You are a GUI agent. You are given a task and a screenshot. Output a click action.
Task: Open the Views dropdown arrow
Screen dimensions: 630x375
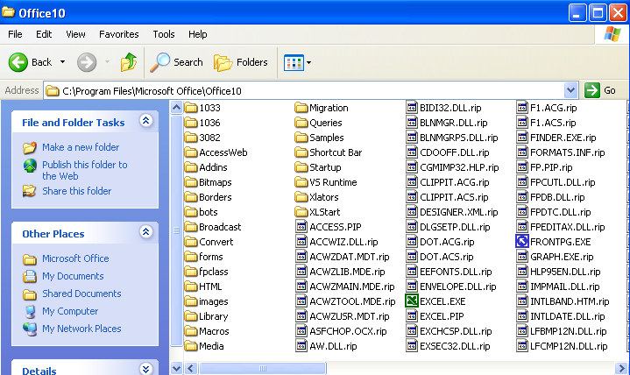pos(308,63)
